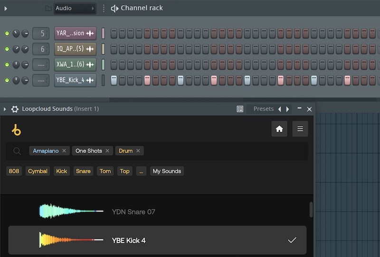Filter by Tom tag
The width and height of the screenshot is (380, 257).
(x=105, y=171)
